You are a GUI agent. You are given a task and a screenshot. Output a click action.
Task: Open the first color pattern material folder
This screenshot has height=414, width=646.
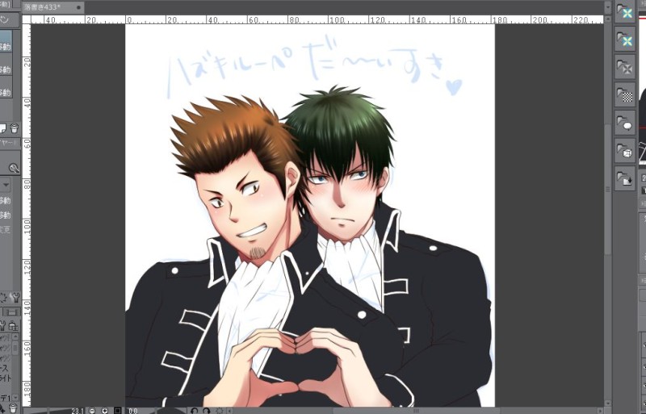[625, 12]
